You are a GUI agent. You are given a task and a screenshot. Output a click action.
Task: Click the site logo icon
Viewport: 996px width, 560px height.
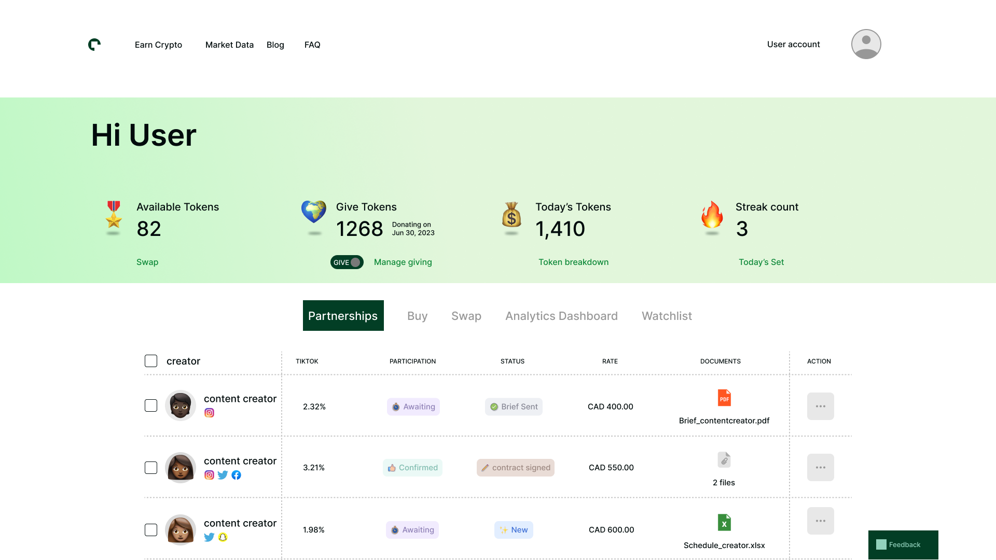pyautogui.click(x=94, y=45)
